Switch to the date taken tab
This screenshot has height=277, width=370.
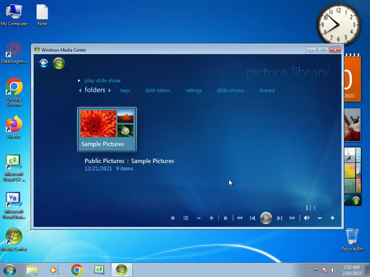(158, 90)
